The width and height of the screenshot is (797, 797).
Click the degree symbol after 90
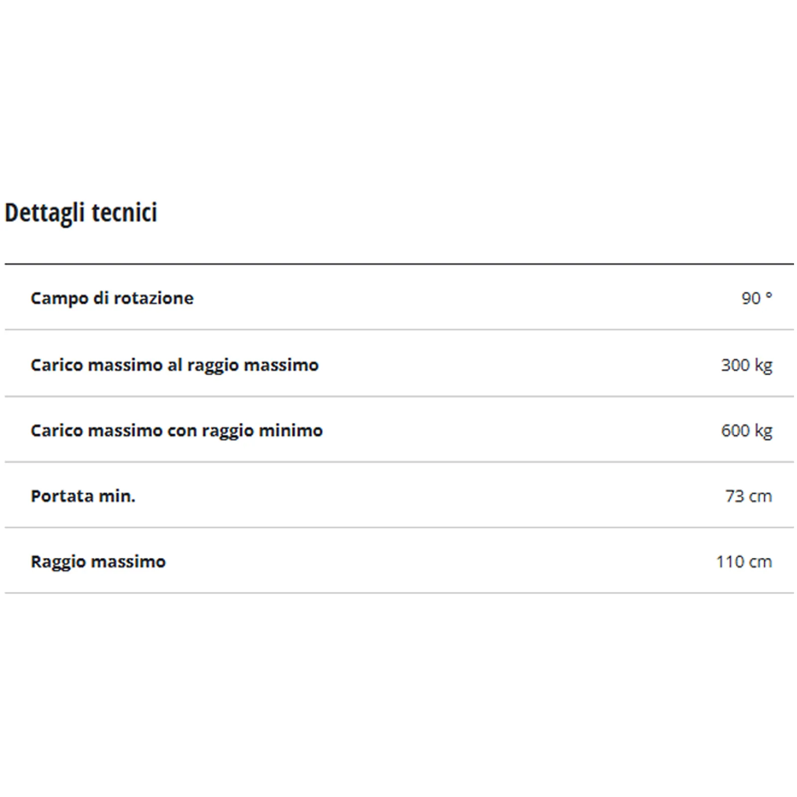tap(769, 295)
